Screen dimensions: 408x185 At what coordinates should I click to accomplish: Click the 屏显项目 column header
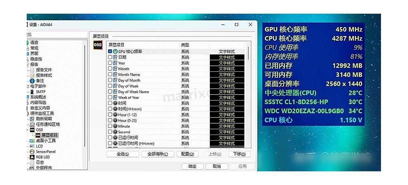pyautogui.click(x=143, y=45)
